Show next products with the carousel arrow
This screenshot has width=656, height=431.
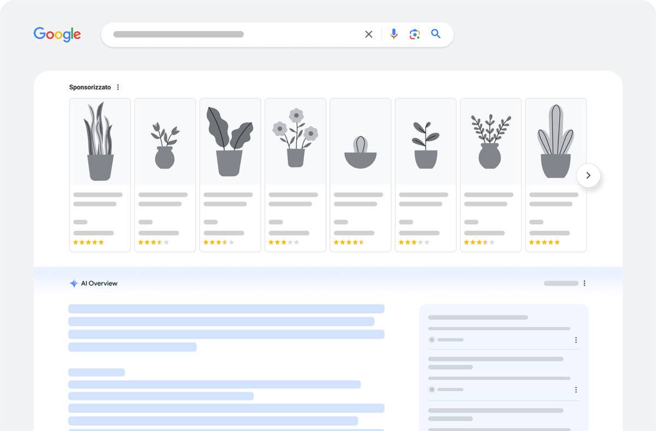pyautogui.click(x=588, y=176)
